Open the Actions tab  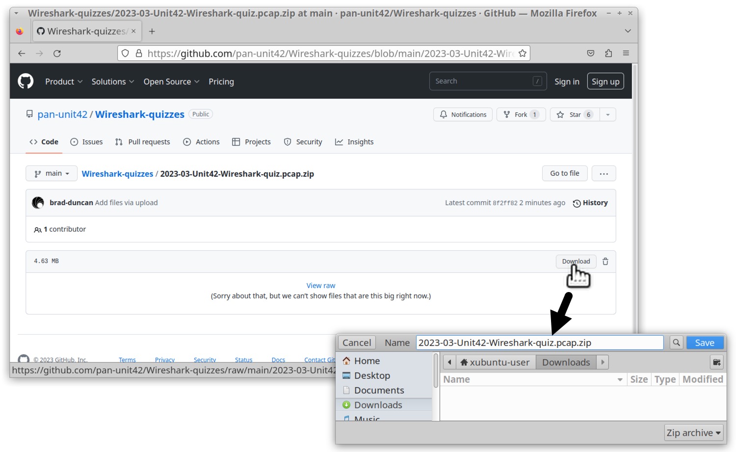click(201, 142)
